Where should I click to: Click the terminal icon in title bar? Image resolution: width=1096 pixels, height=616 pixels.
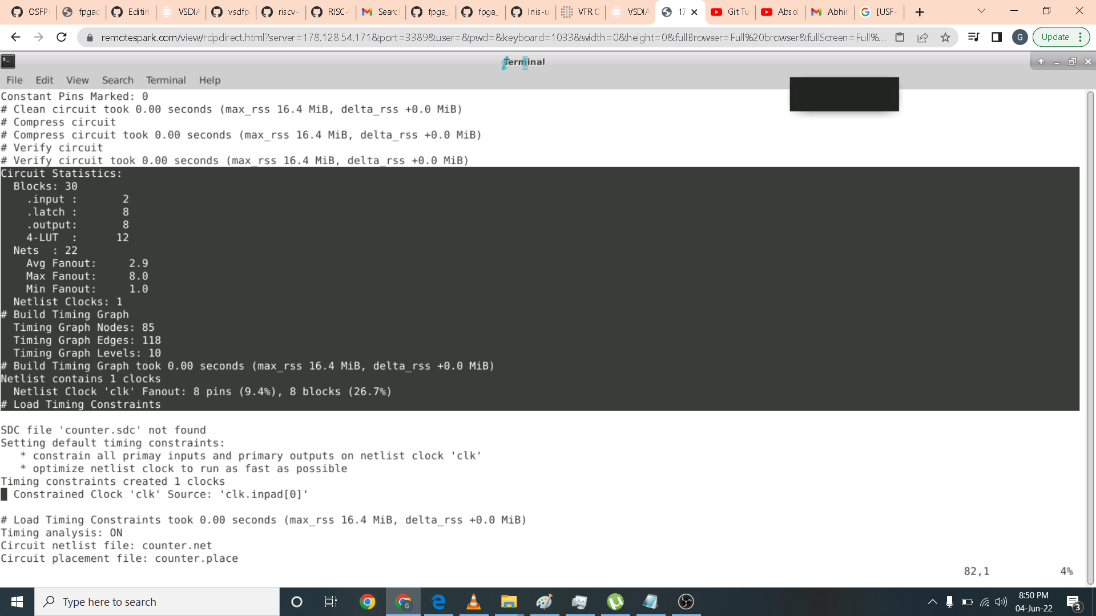click(8, 62)
